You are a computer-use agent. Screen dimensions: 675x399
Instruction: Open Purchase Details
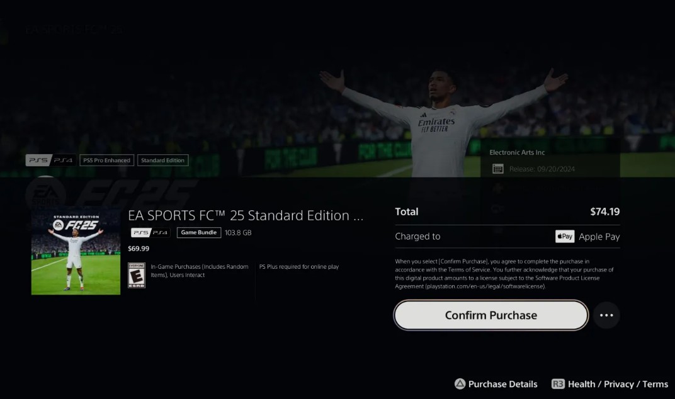click(x=502, y=384)
